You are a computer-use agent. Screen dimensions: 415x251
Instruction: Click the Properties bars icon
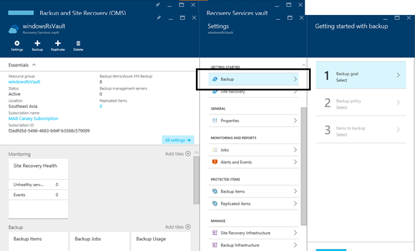215,121
